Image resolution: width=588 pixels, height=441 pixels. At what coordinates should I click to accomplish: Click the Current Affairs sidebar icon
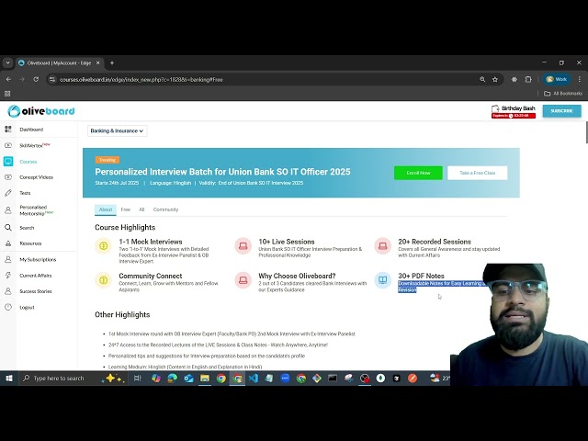coord(8,275)
